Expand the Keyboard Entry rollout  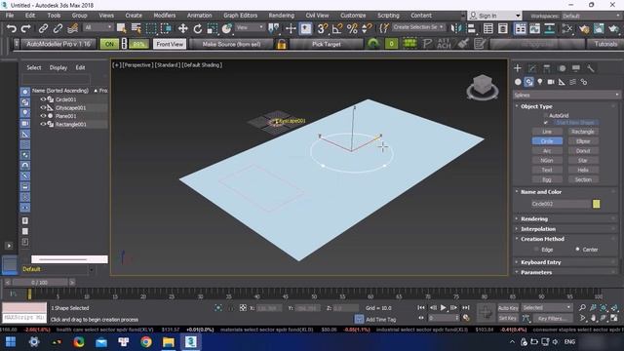(x=540, y=262)
